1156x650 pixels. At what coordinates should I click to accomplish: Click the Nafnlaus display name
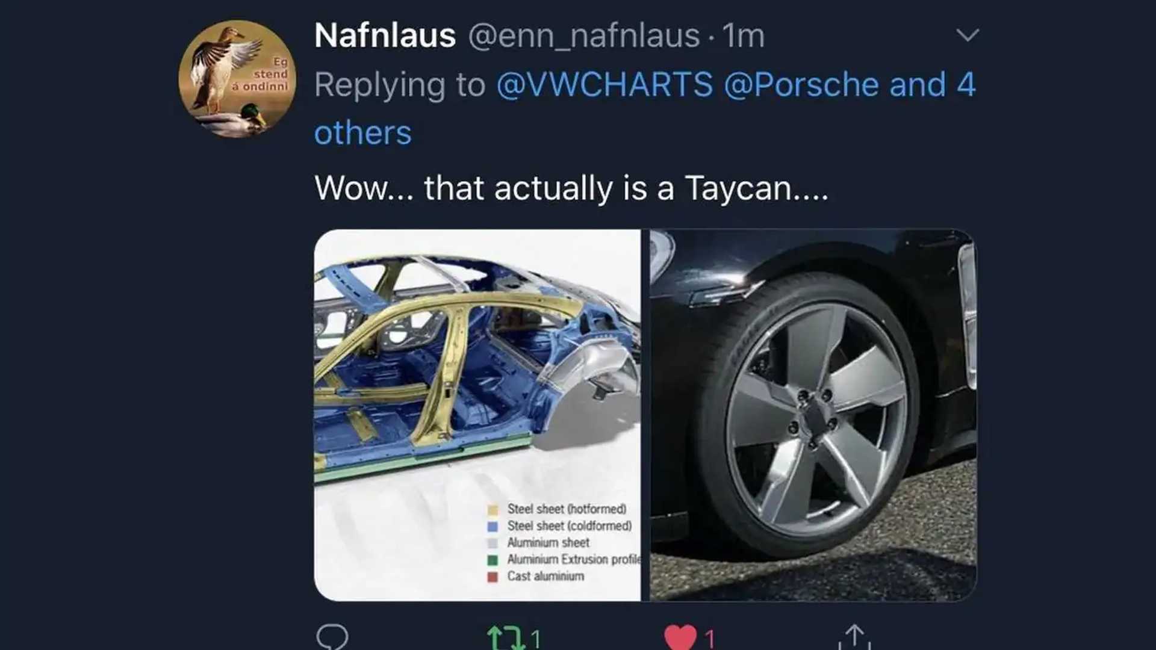(385, 36)
